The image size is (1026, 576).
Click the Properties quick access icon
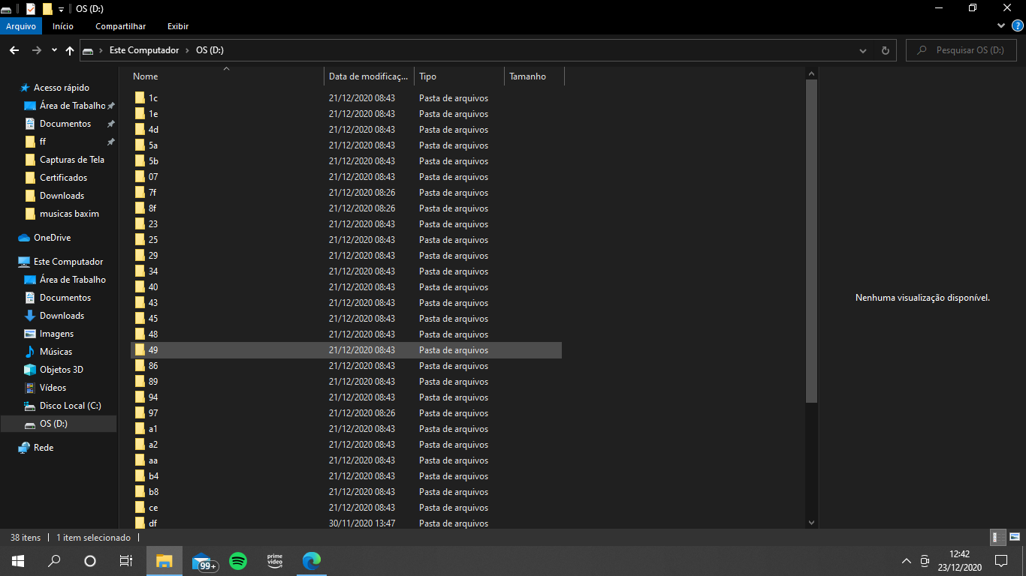pyautogui.click(x=31, y=8)
